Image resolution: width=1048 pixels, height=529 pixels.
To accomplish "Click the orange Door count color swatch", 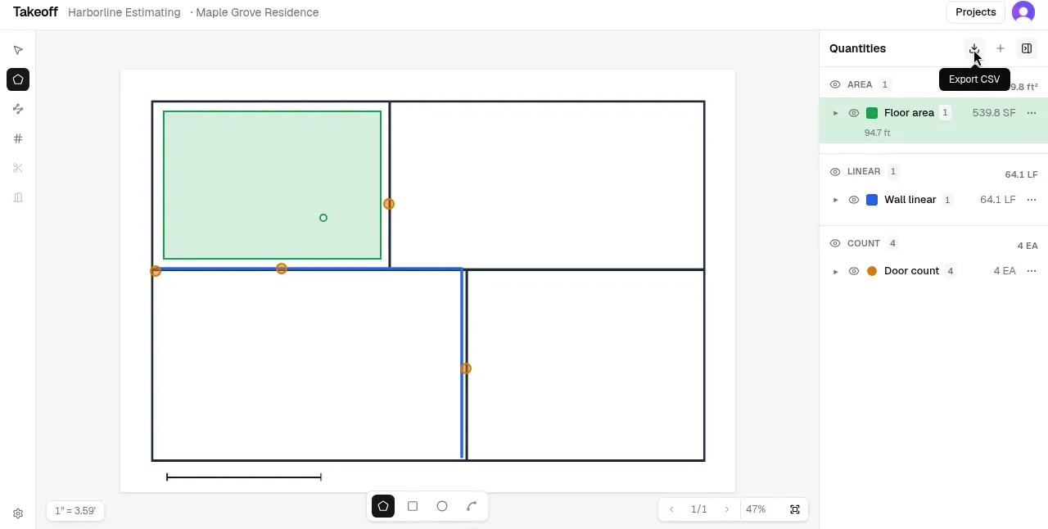I will [x=872, y=271].
